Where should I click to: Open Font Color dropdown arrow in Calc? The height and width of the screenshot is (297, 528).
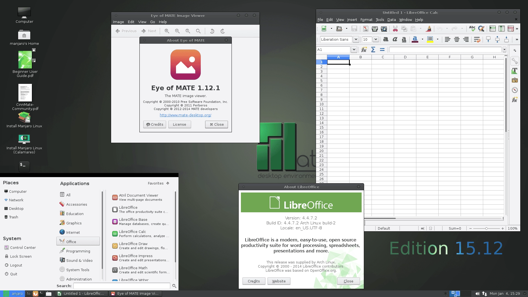click(422, 40)
